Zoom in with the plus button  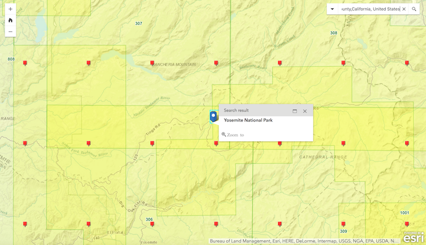[x=10, y=9]
